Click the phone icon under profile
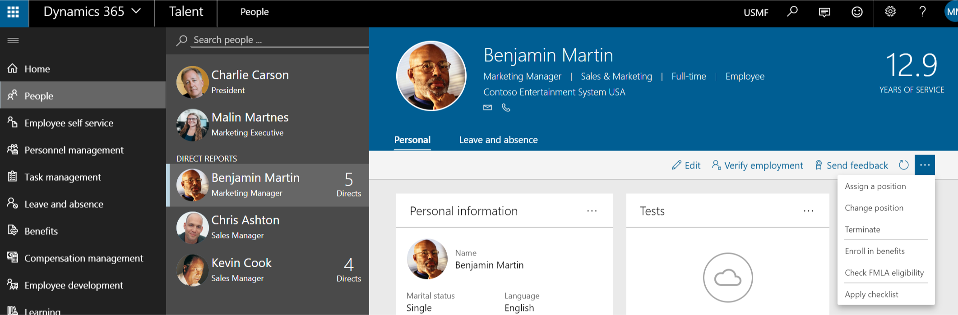The width and height of the screenshot is (958, 315). (x=506, y=108)
